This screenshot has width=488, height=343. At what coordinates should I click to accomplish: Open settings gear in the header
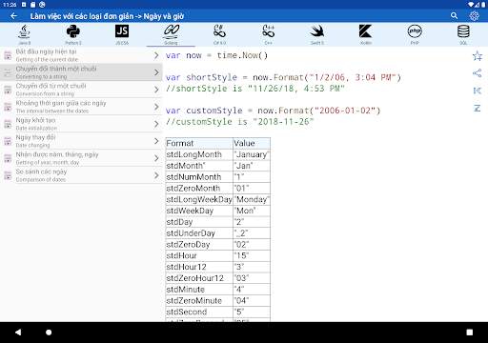pyautogui.click(x=474, y=15)
